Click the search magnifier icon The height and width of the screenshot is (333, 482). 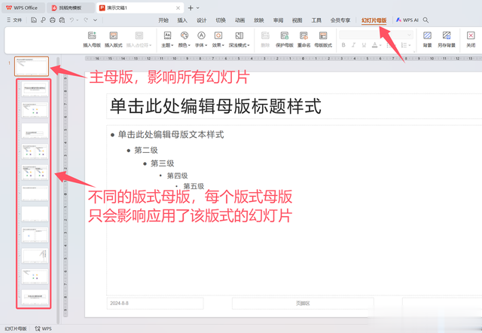(426, 20)
